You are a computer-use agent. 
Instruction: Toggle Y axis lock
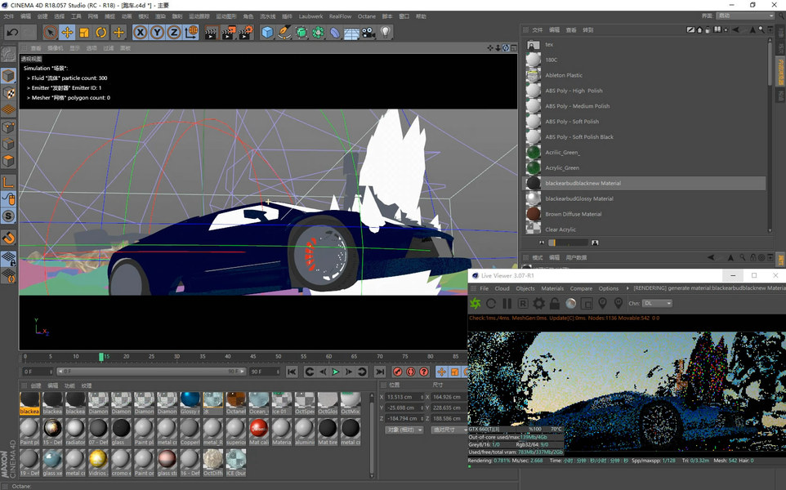[158, 33]
